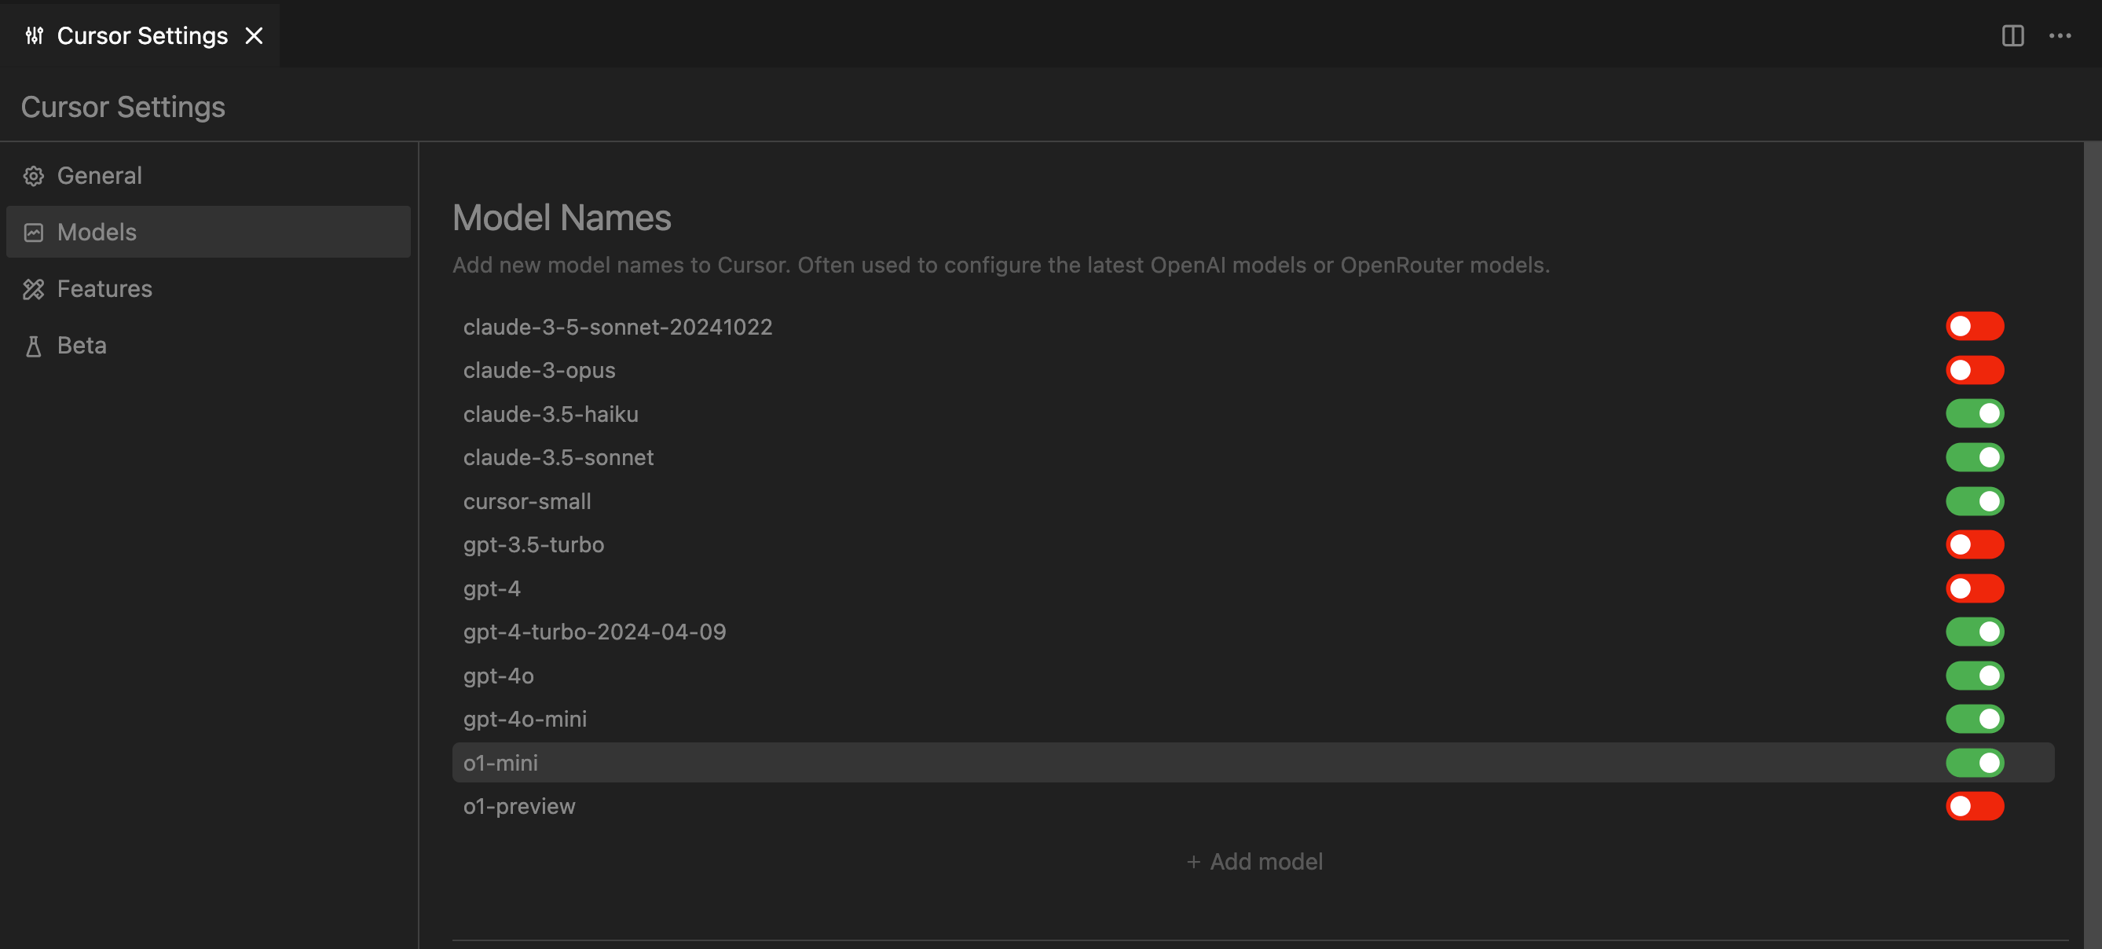Screen dimensions: 2102x949
Task: Turn off the o1-mini model toggle
Action: (1975, 763)
